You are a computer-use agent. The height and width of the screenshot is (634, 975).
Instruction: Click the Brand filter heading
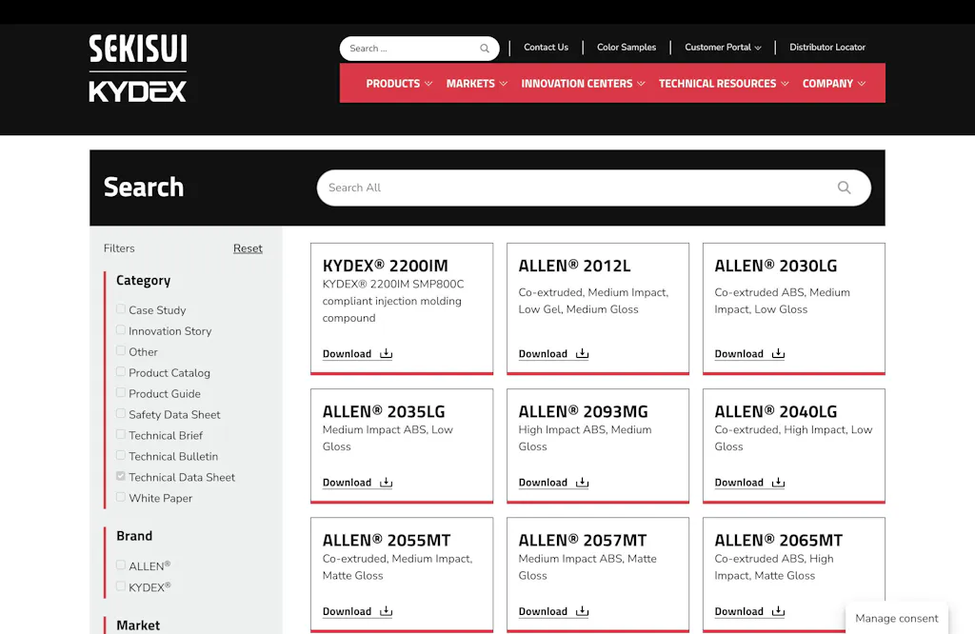(x=134, y=536)
